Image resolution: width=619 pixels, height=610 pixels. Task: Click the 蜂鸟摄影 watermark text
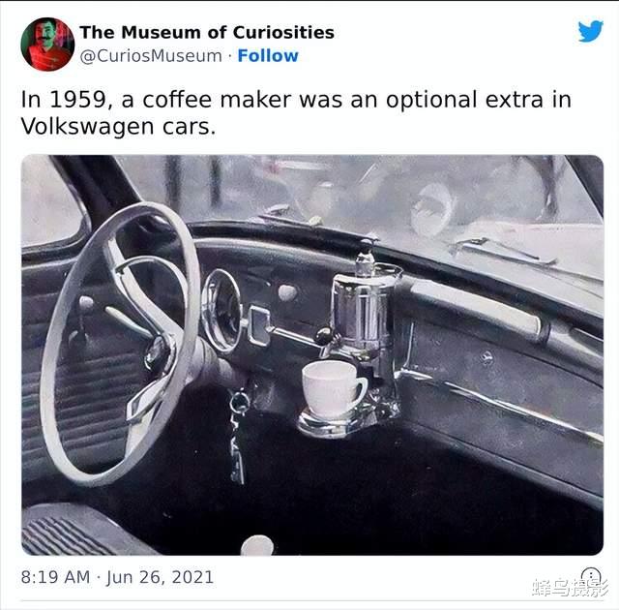(571, 587)
